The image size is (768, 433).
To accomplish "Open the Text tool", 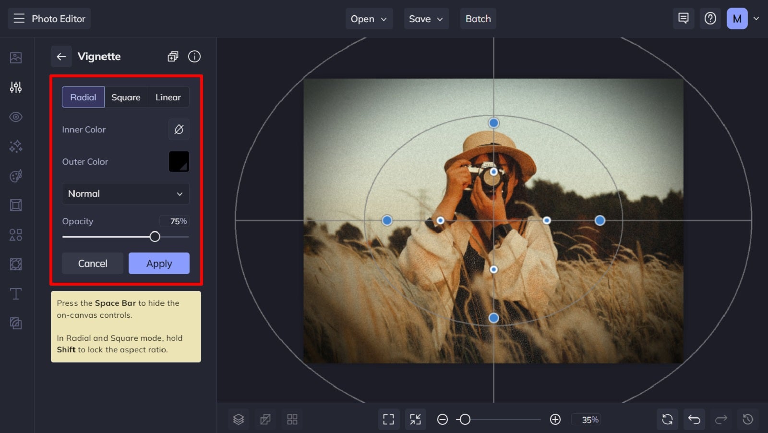I will coord(16,294).
